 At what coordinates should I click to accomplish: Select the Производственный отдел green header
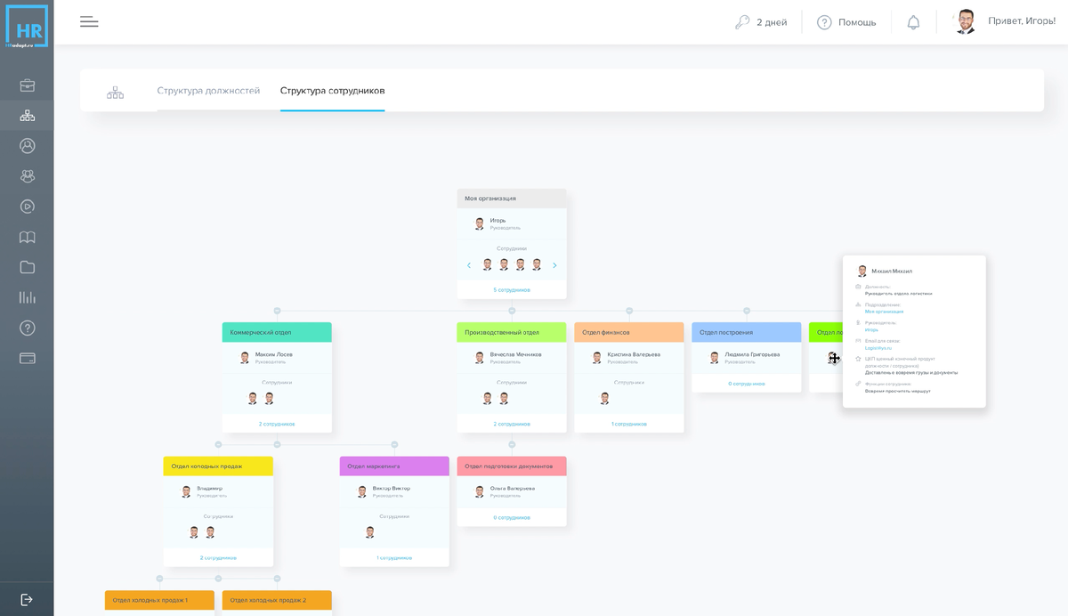(512, 332)
